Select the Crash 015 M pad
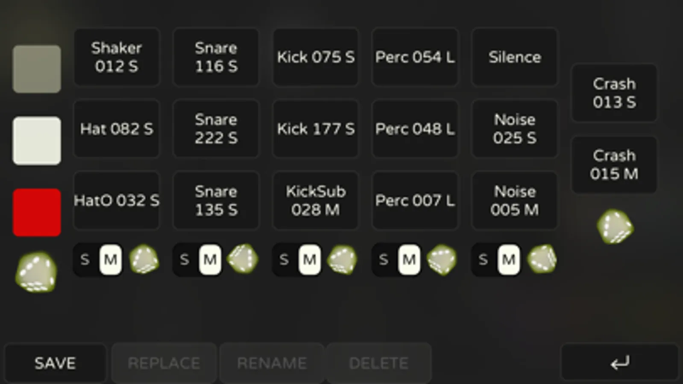Image resolution: width=683 pixels, height=384 pixels. pos(614,165)
